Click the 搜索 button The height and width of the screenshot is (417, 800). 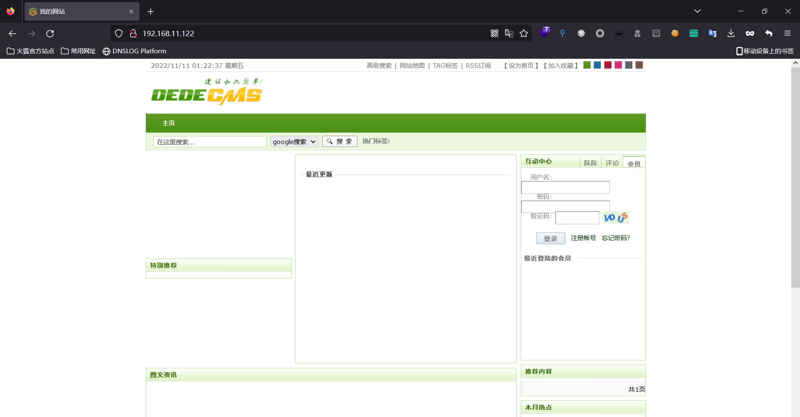[x=340, y=141]
